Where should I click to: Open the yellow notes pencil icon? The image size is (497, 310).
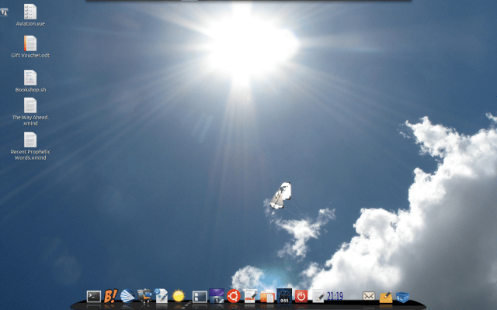[x=385, y=296]
